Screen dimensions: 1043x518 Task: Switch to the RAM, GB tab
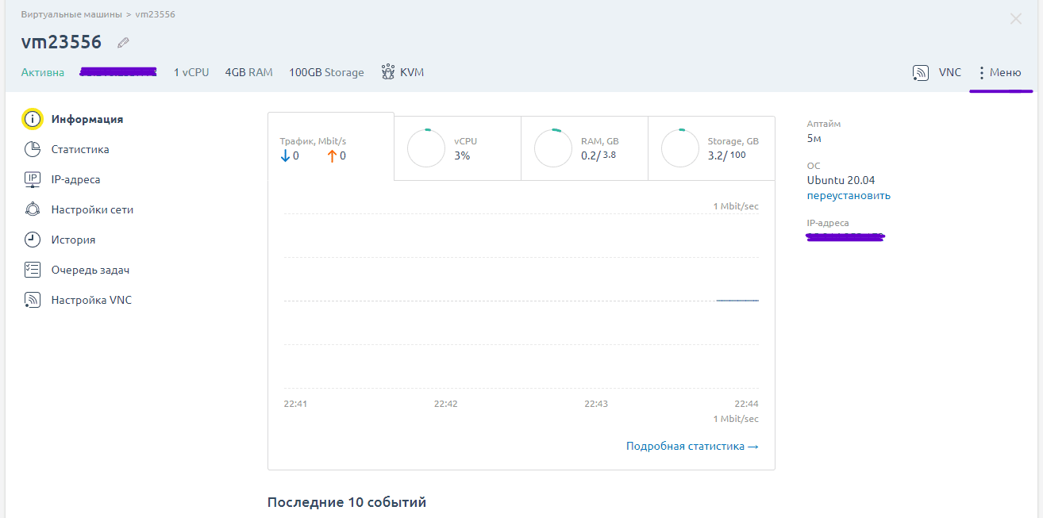[x=584, y=148]
